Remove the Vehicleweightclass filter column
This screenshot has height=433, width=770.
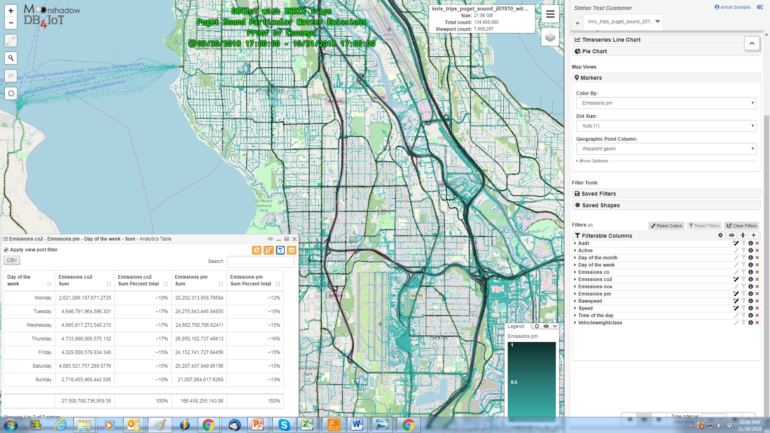point(757,323)
